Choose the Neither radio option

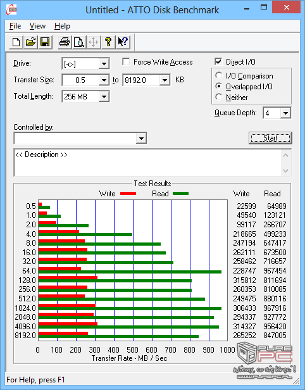pos(219,97)
